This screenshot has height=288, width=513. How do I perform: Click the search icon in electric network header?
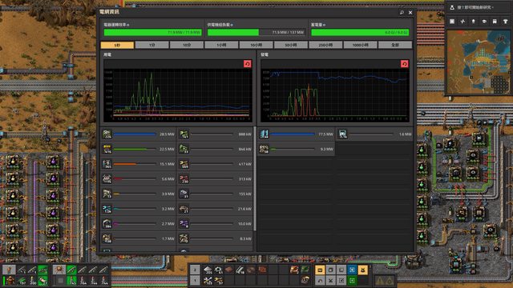(x=402, y=13)
